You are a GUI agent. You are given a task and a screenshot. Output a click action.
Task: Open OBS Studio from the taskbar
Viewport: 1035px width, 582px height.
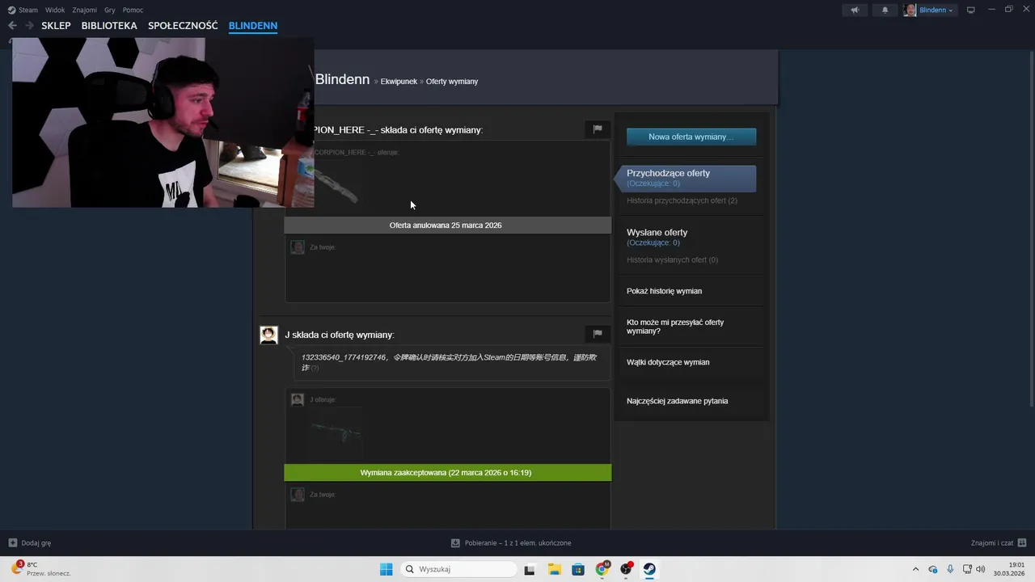[x=626, y=569]
